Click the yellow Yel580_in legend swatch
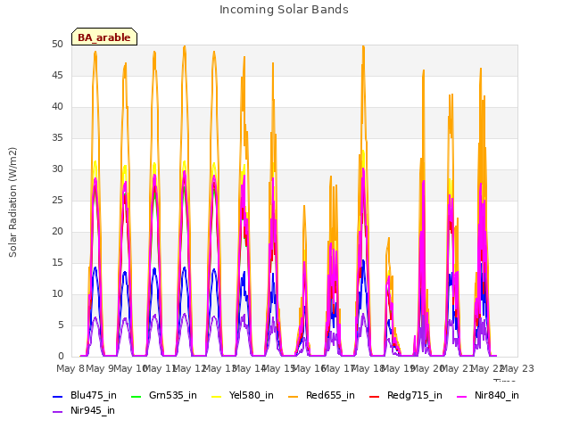This screenshot has width=571, height=428. pyautogui.click(x=216, y=396)
